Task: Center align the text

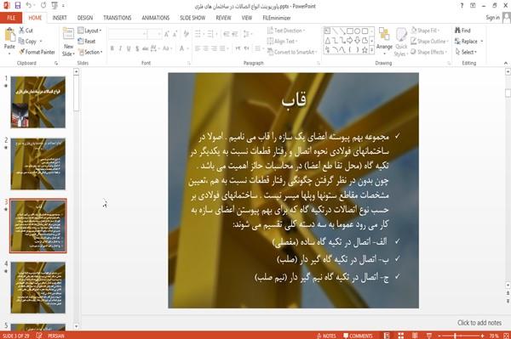Action: 205,48
